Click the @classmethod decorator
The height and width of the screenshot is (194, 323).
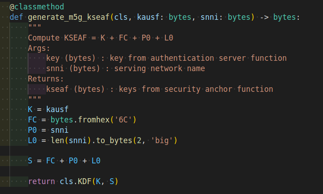tap(37, 7)
